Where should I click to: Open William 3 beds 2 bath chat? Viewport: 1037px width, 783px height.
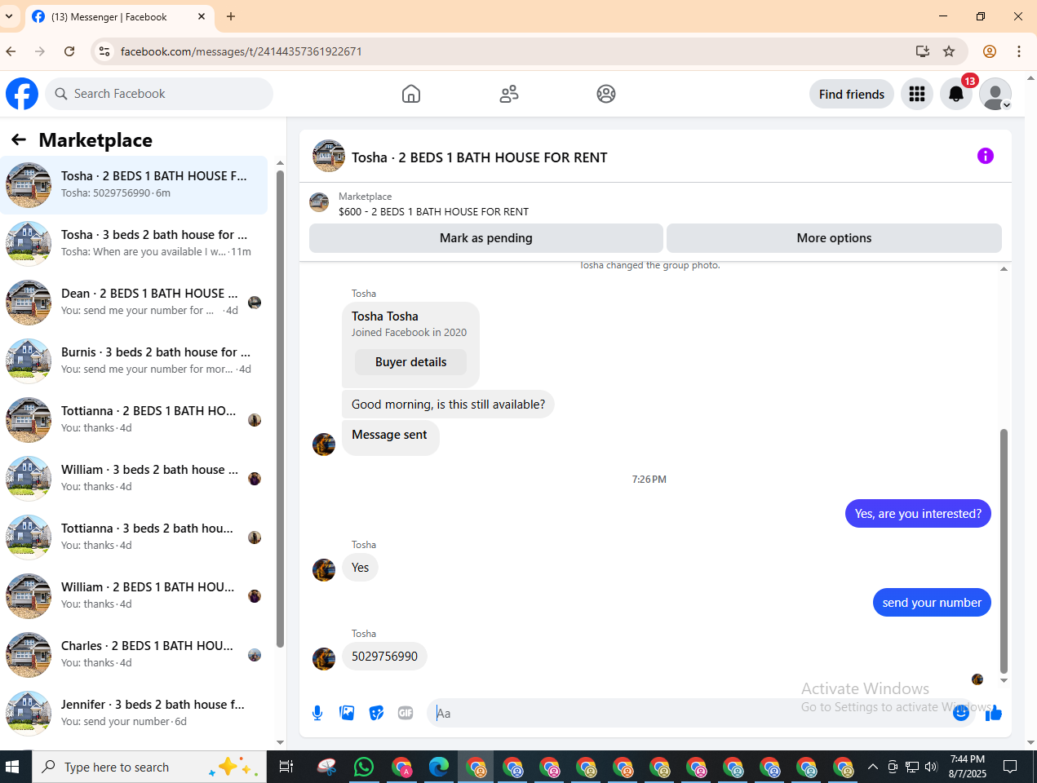(x=134, y=479)
